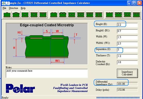The height and width of the screenshot is (99, 143).
Task: Click the Notes comments text box
Action: [47, 73]
